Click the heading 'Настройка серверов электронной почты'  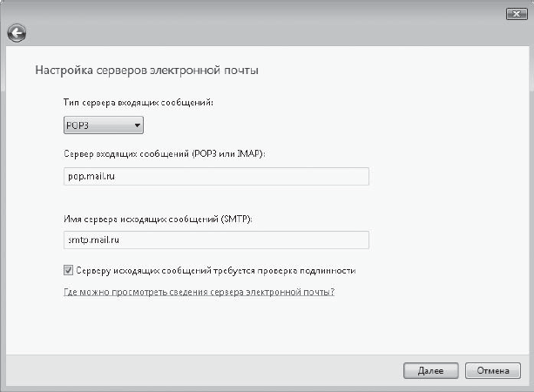pos(146,71)
